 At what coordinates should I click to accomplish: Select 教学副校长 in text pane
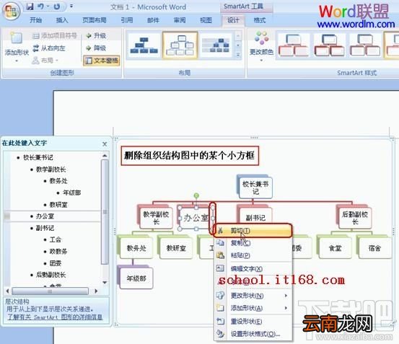coord(51,169)
